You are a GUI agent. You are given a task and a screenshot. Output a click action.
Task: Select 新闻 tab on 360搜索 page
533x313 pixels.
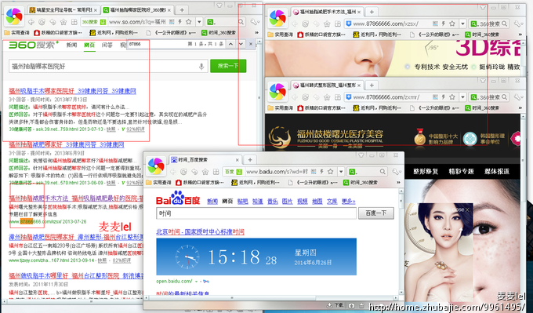pyautogui.click(x=71, y=45)
